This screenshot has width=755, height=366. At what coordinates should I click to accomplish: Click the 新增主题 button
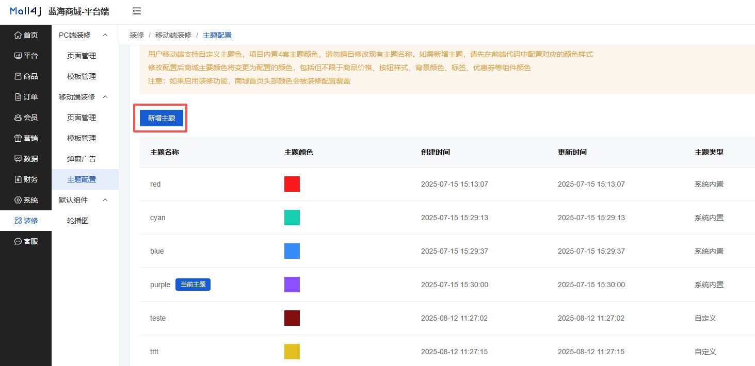coord(162,118)
